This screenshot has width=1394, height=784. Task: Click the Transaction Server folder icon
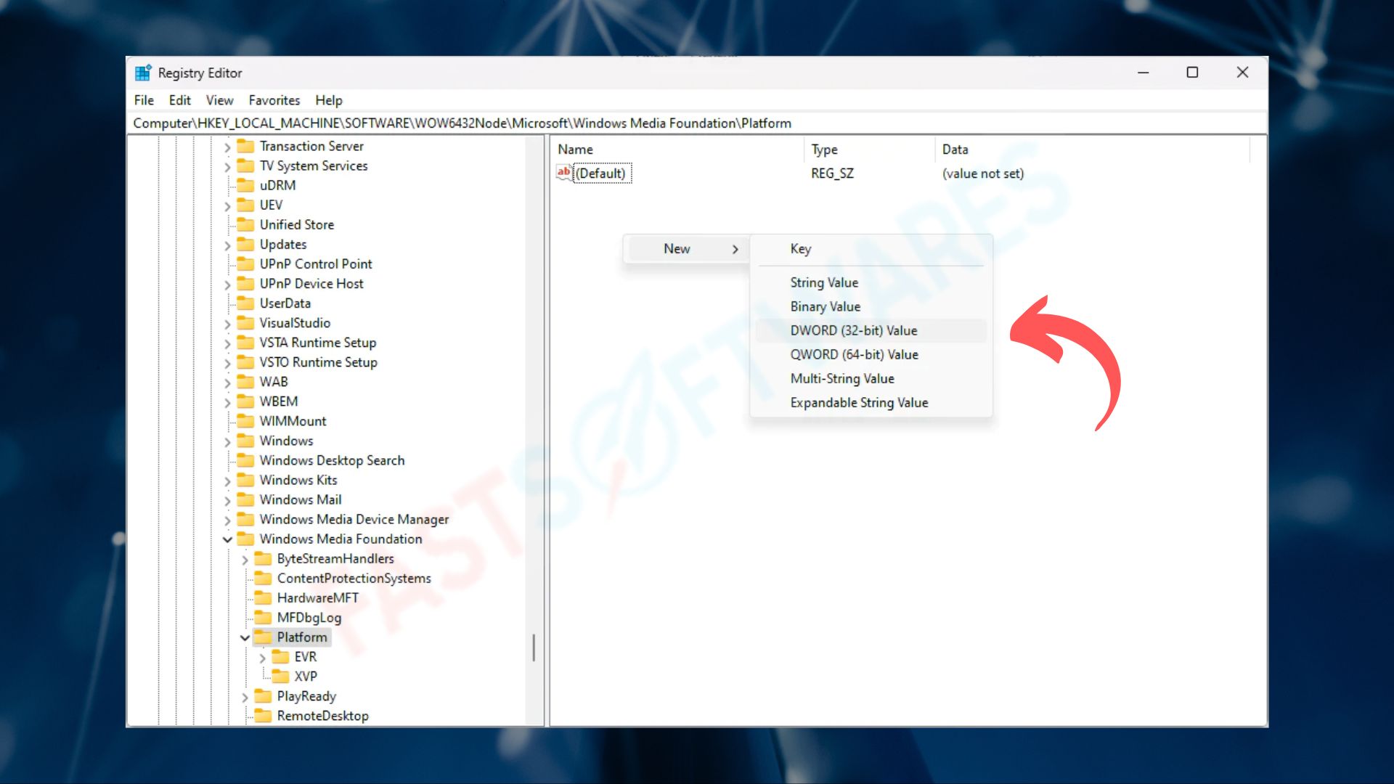246,146
